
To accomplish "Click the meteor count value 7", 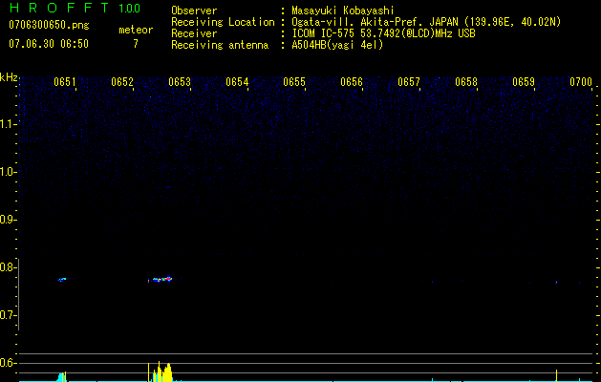I will click(x=136, y=44).
